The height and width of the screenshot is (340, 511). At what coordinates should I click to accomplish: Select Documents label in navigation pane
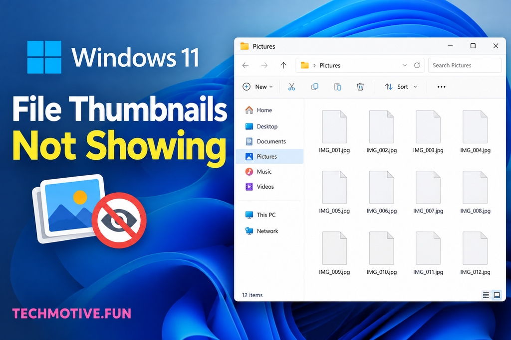click(x=271, y=141)
